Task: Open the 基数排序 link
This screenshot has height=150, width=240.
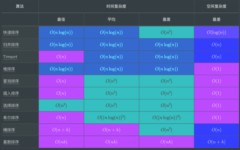Action: 11,142
